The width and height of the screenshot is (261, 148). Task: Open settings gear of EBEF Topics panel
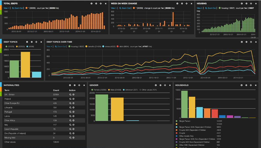[x=32, y=42]
